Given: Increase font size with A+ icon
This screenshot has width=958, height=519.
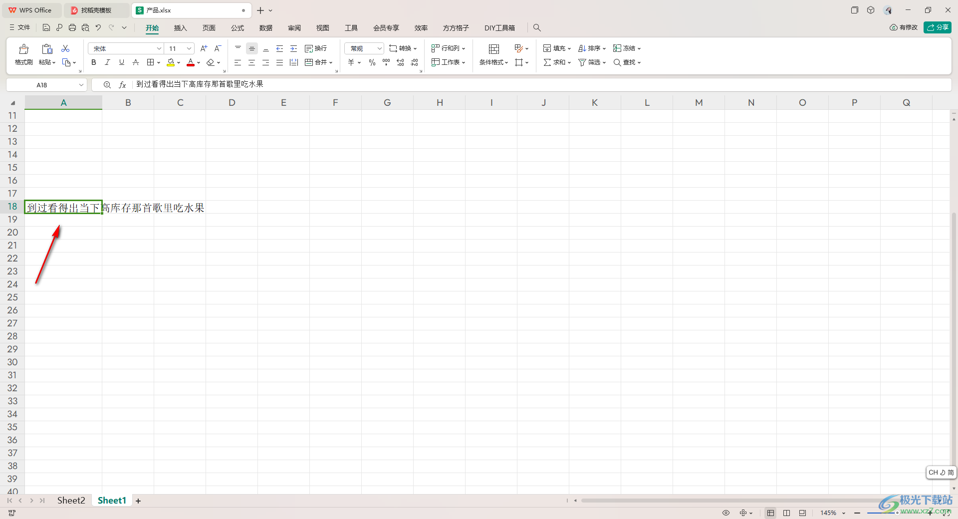Looking at the screenshot, I should click(204, 48).
